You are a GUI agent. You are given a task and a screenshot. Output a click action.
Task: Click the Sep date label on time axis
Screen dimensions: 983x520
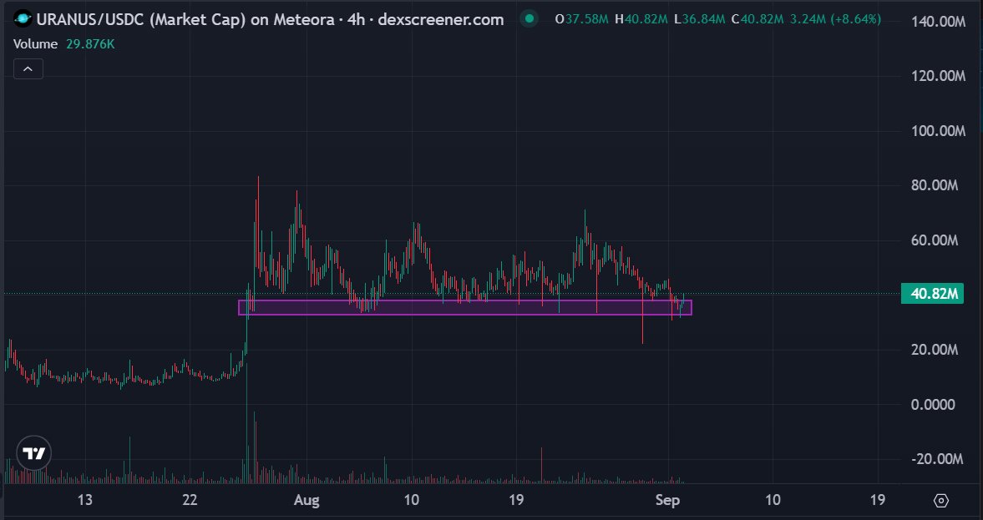[x=667, y=500]
